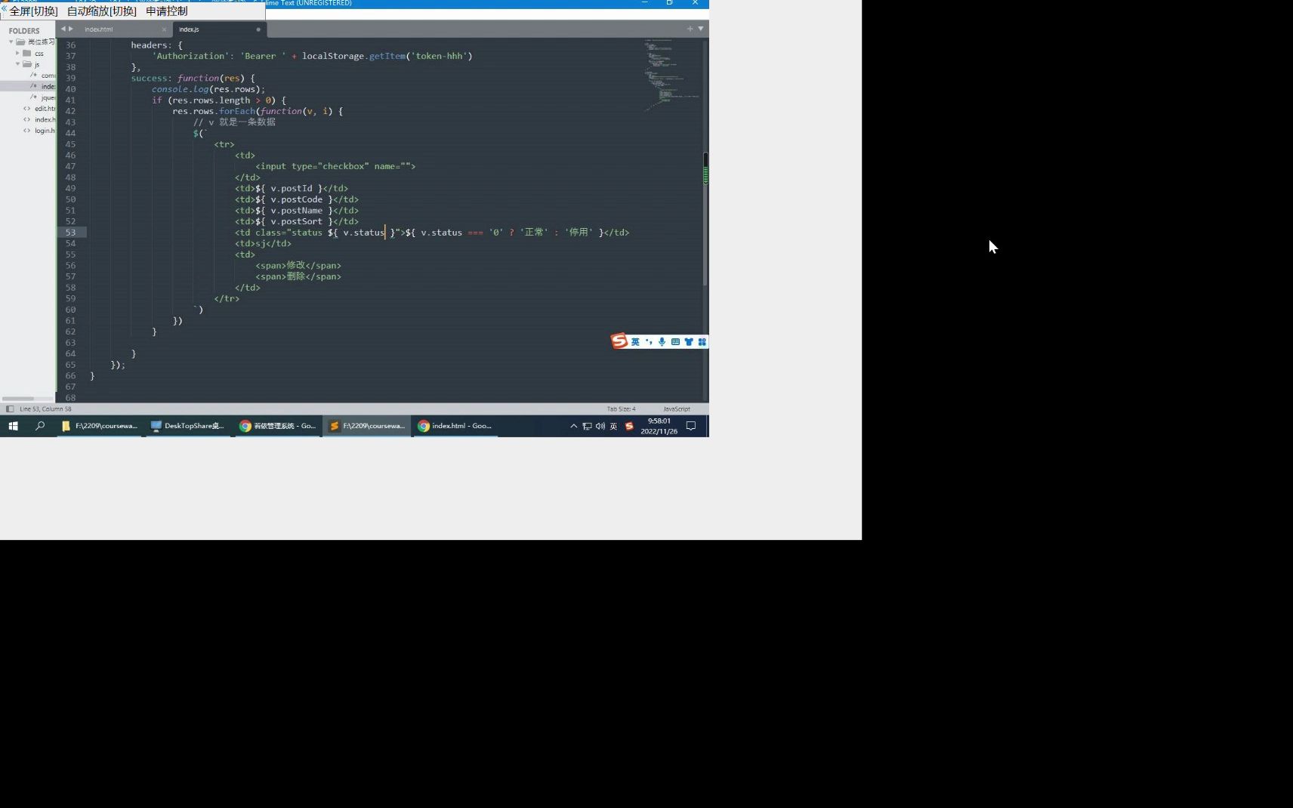This screenshot has height=808, width=1293.
Task: Click the 全屏[切换] fullscreen toggle
Action: pos(34,11)
